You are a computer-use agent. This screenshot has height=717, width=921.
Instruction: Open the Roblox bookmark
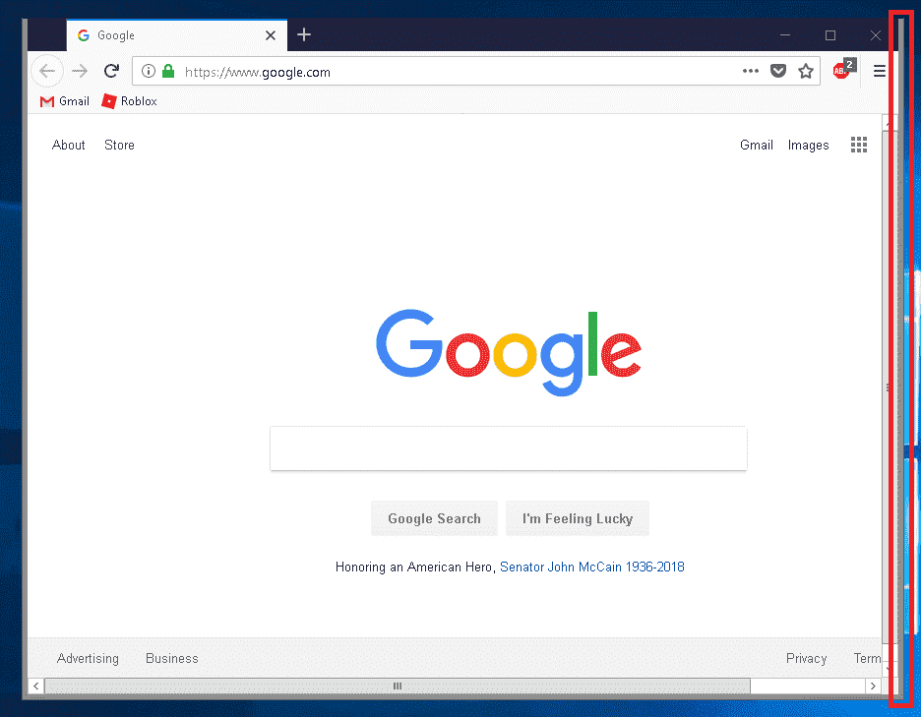click(129, 101)
